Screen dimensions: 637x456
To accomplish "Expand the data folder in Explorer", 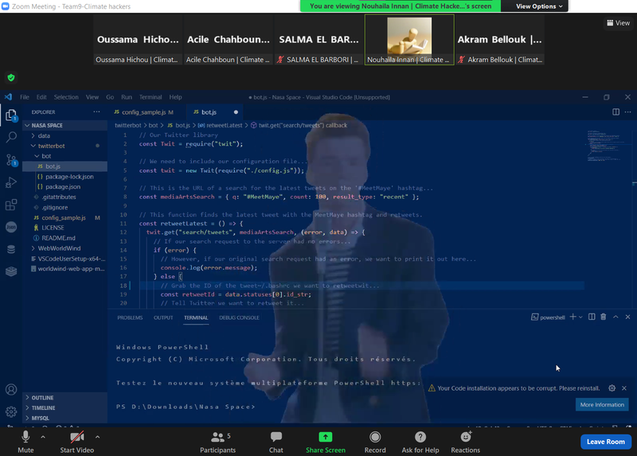I will point(44,136).
